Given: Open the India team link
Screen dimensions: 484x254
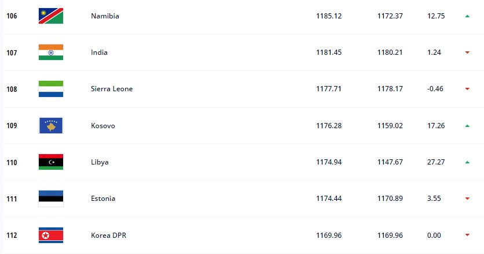Looking at the screenshot, I should point(99,53).
